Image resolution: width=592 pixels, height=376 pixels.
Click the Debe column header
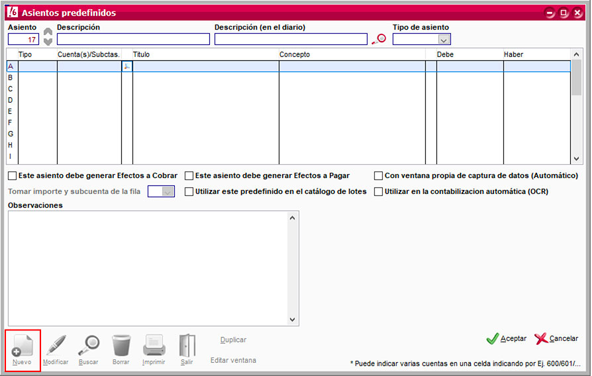click(469, 54)
